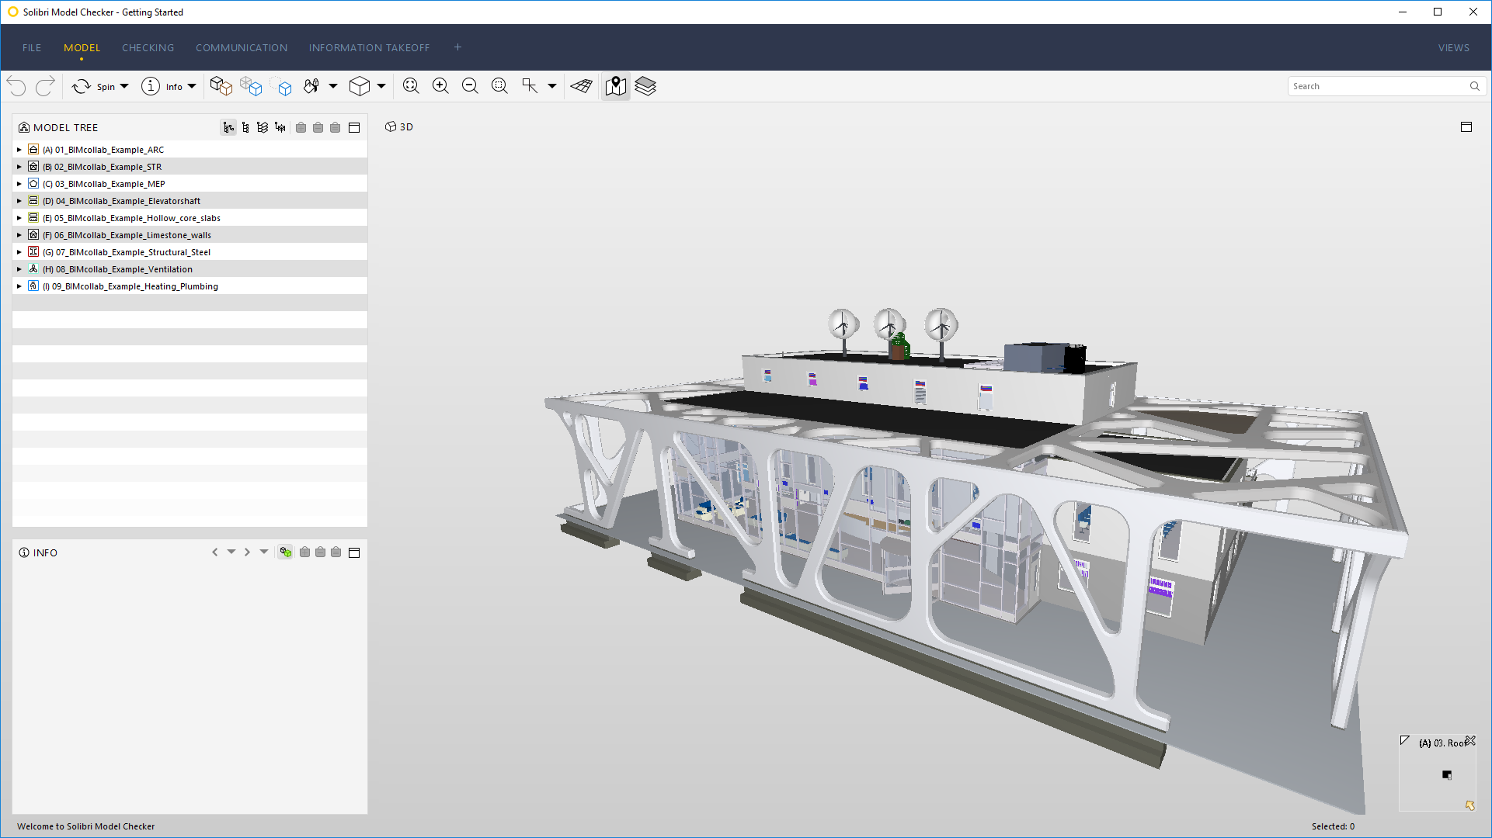This screenshot has height=838, width=1492.
Task: Select the 07_BIMcollab_Example_Structural_Steel row
Action: point(190,252)
